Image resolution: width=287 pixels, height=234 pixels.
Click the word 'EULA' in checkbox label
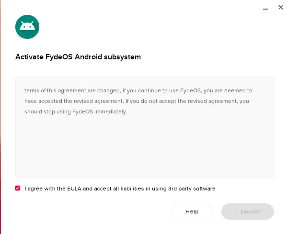(74, 189)
